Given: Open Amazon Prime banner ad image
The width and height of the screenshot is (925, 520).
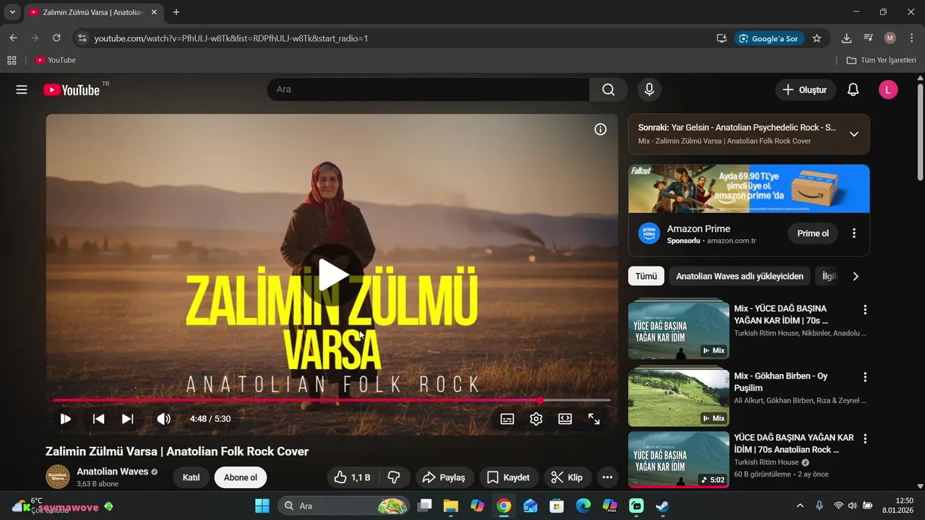Looking at the screenshot, I should coord(749,188).
